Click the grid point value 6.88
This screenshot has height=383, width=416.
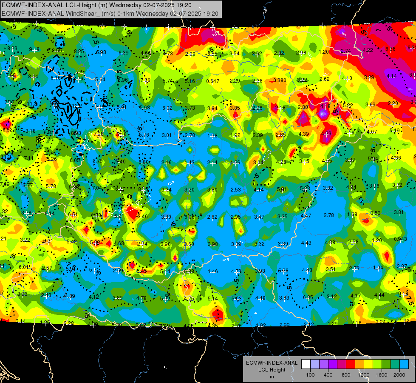pos(189,271)
